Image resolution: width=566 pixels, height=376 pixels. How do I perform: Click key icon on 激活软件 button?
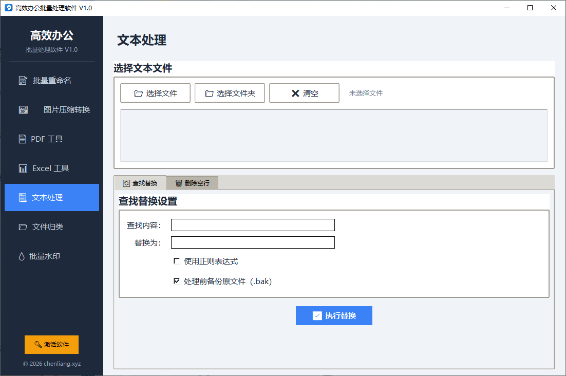tap(38, 344)
